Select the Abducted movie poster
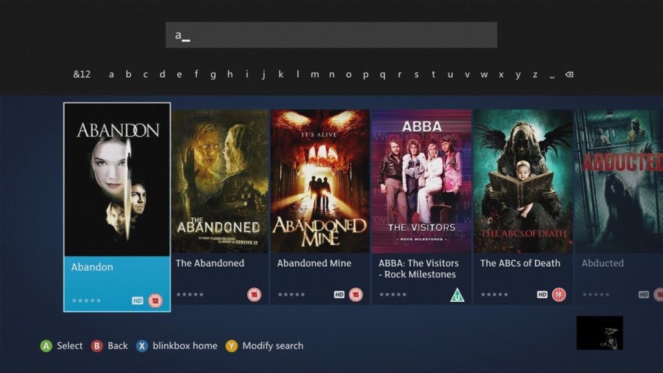This screenshot has width=663, height=373. point(618,181)
